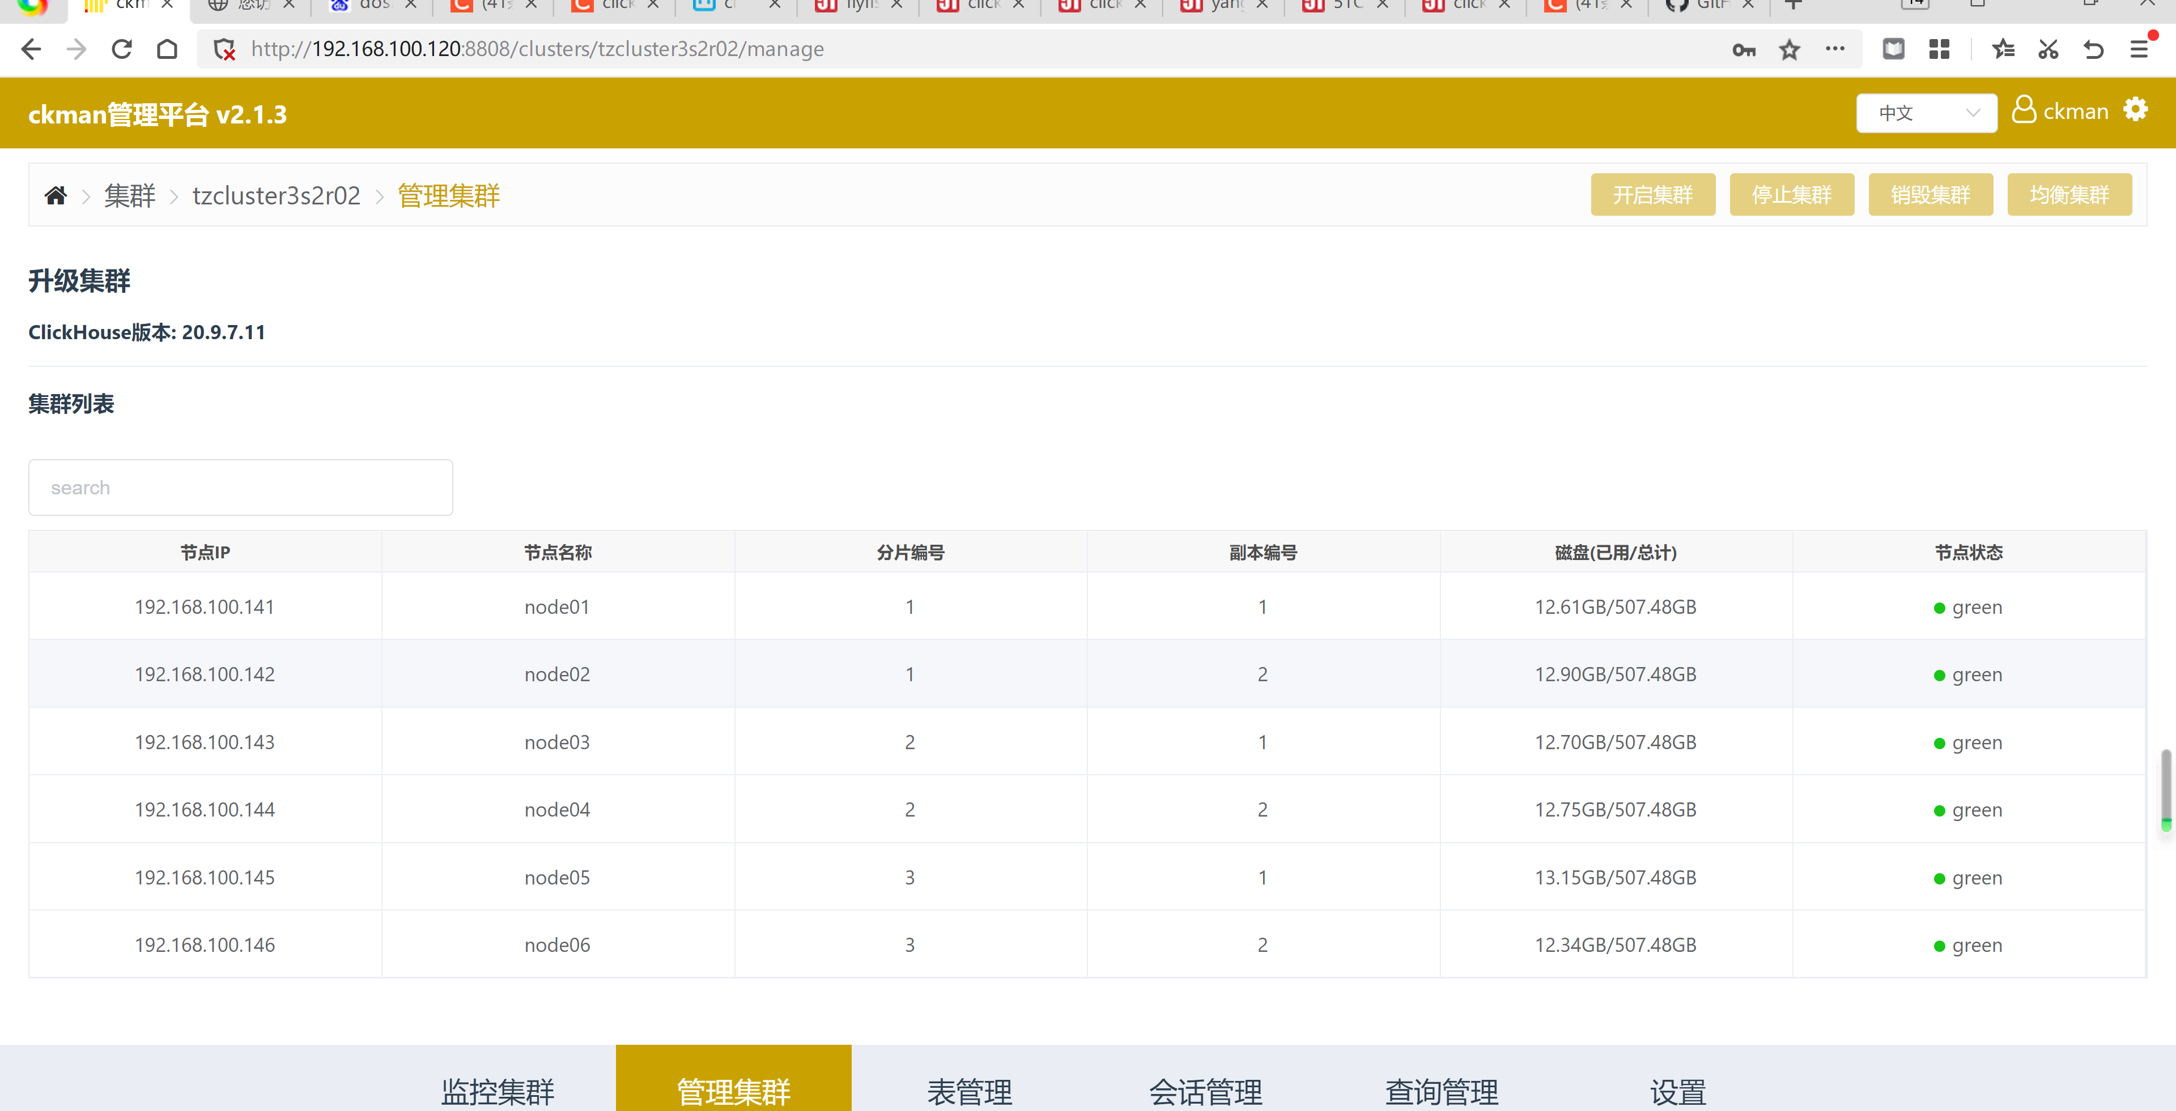Click the 销毁集群 button
The width and height of the screenshot is (2176, 1111).
pos(1930,195)
